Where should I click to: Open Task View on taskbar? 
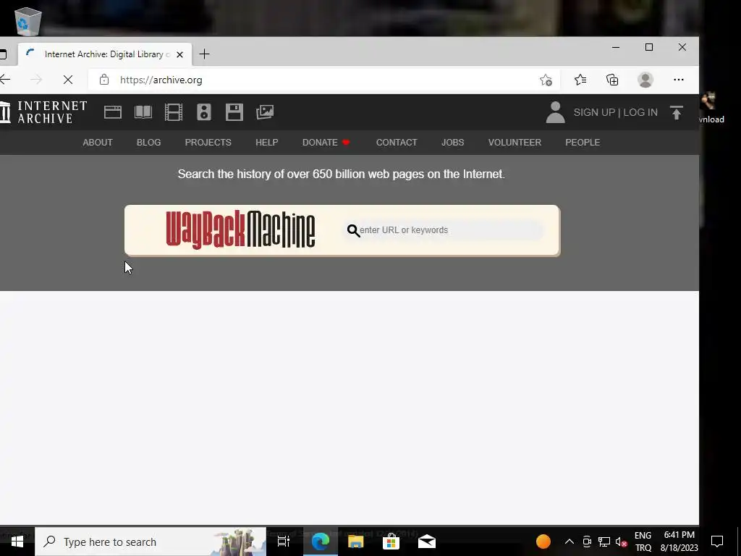284,542
